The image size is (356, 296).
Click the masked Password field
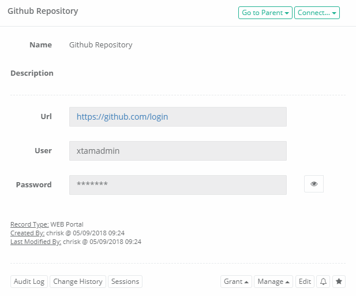coord(178,185)
